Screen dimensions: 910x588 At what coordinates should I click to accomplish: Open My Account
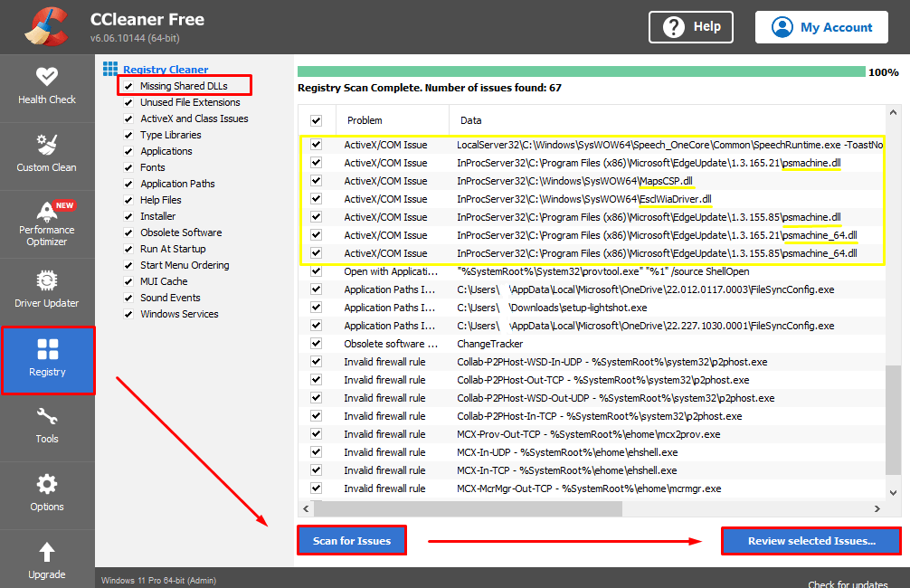point(821,27)
